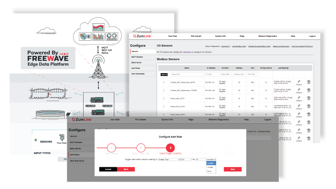Open User Data in the Alert Rules window

(115, 119)
